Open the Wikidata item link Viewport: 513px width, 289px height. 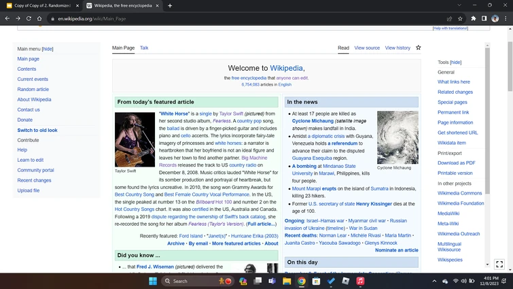[452, 143]
